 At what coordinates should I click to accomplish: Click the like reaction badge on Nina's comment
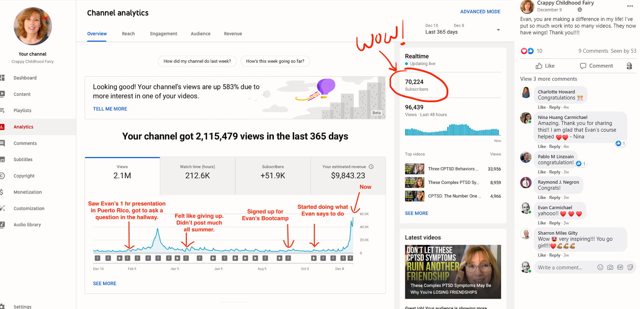click(x=618, y=143)
